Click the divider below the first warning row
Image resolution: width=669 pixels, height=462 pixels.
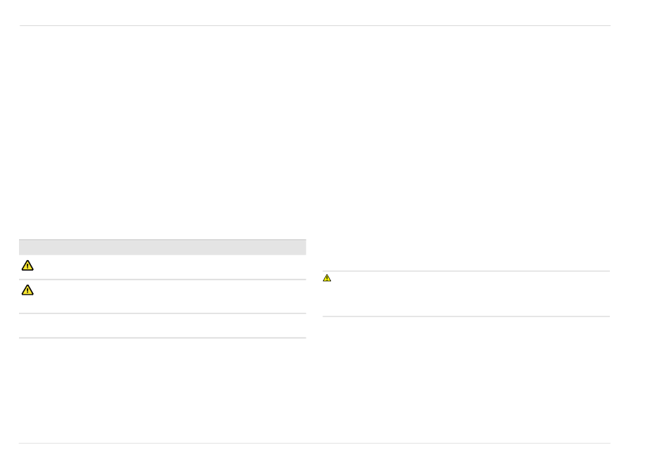(x=163, y=280)
